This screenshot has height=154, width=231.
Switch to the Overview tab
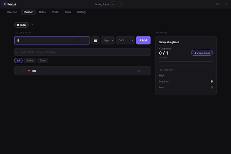(12, 12)
